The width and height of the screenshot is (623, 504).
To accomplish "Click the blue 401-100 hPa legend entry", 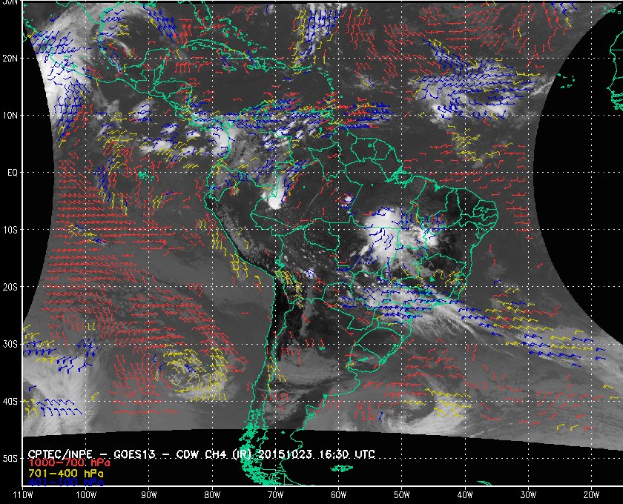I will coord(65,483).
